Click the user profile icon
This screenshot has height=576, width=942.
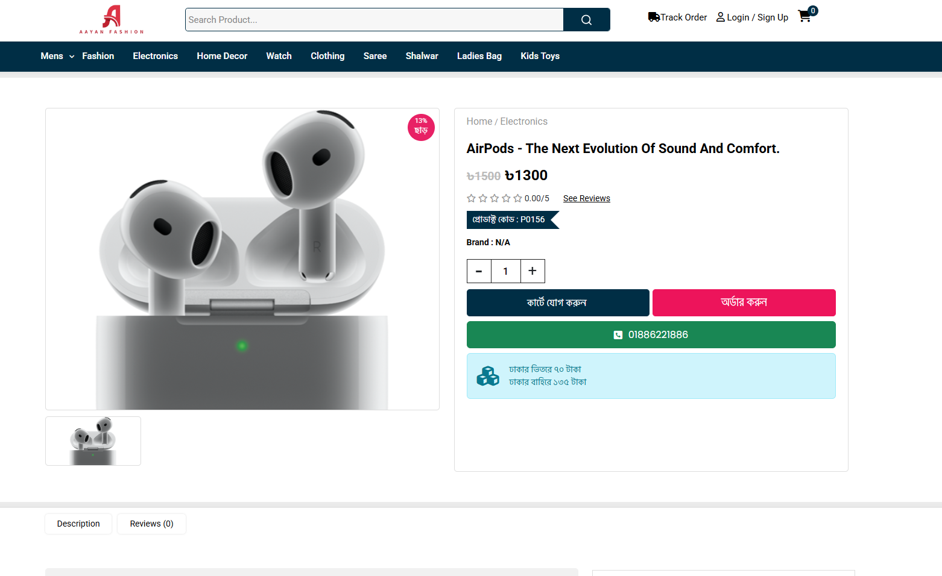click(720, 17)
